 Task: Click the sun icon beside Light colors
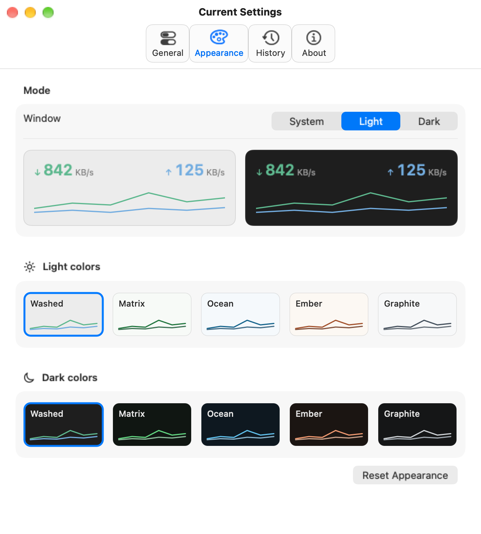tap(29, 267)
